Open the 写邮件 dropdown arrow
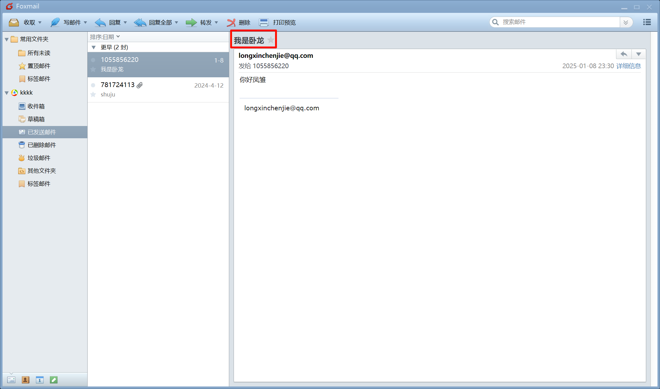 click(x=85, y=23)
